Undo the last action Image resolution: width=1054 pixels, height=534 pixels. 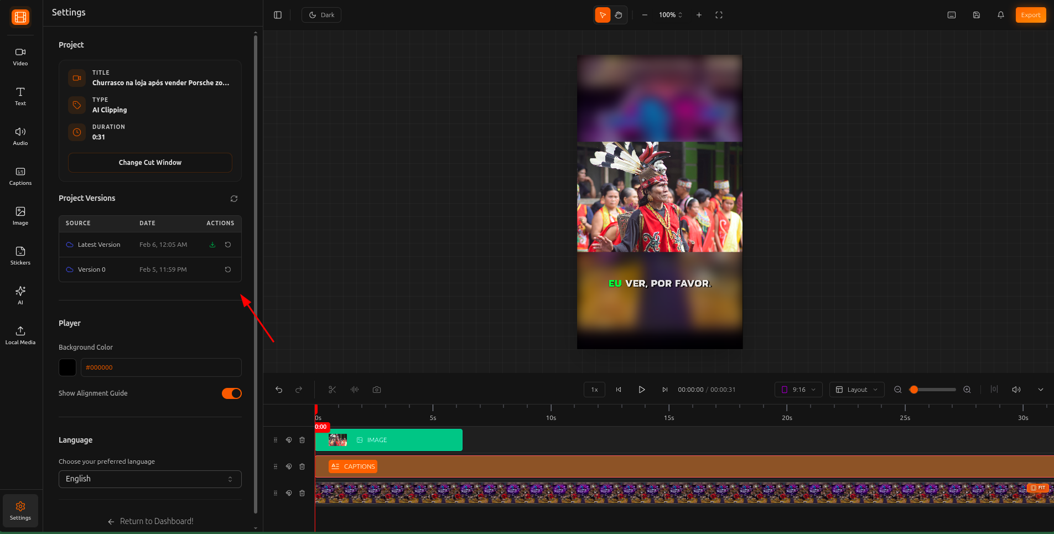(x=279, y=390)
